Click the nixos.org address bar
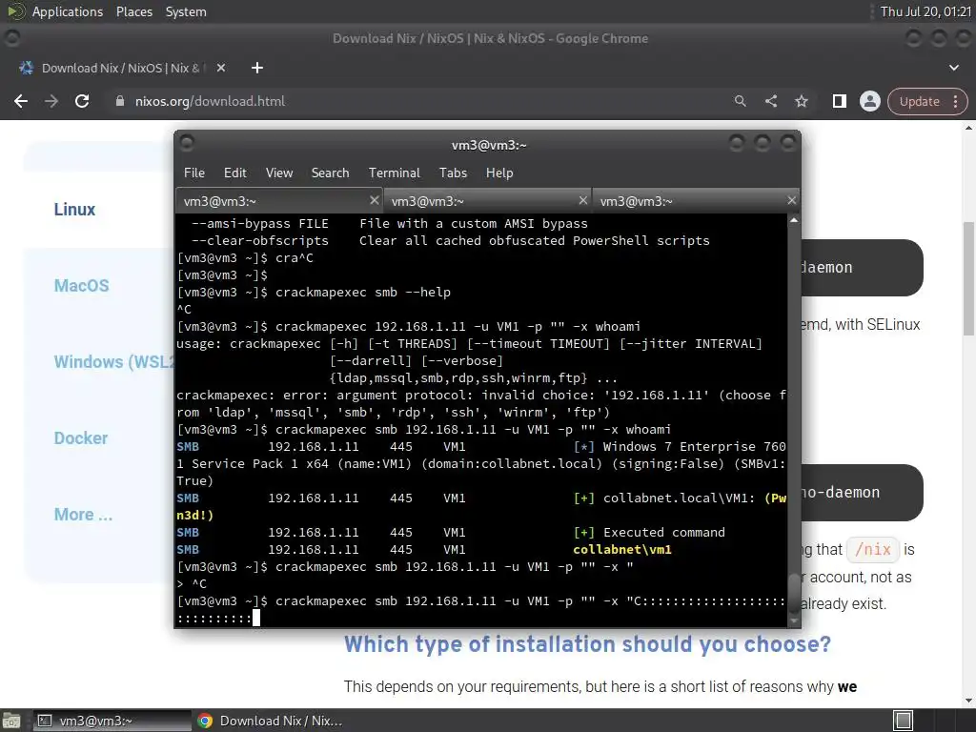Image resolution: width=976 pixels, height=732 pixels. [417, 101]
